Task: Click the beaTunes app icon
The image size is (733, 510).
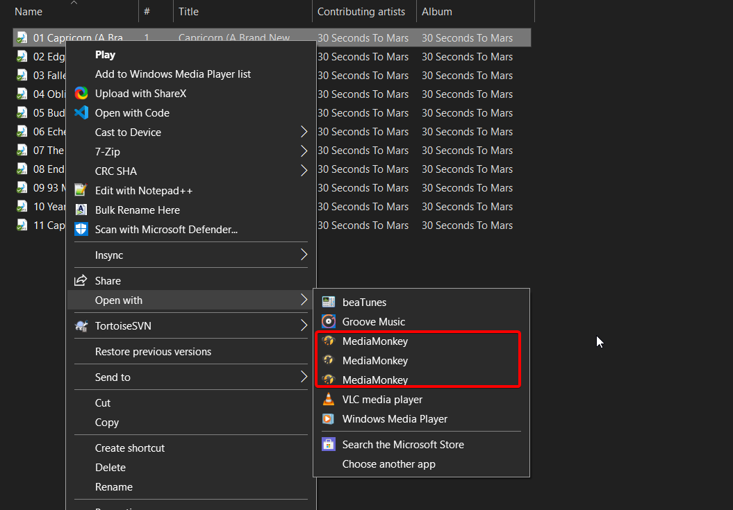Action: coord(329,302)
